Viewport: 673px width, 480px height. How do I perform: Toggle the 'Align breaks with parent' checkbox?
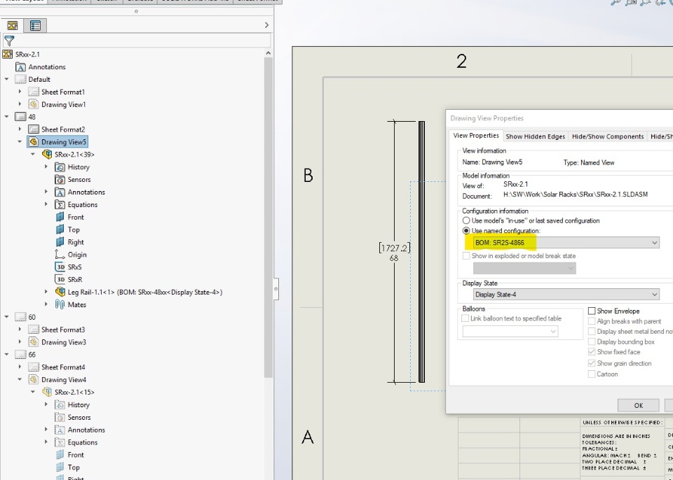click(x=592, y=321)
